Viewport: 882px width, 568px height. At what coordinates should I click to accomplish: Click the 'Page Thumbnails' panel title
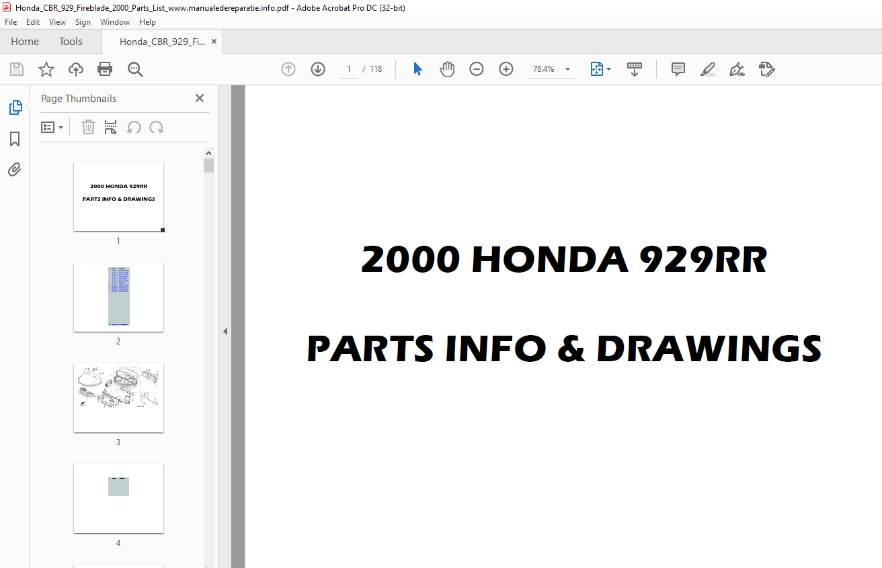[x=79, y=99]
